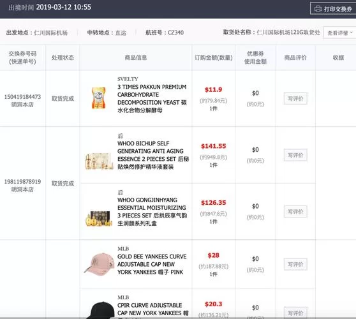Click the $141.55 price
The width and height of the screenshot is (356, 319).
(214, 146)
